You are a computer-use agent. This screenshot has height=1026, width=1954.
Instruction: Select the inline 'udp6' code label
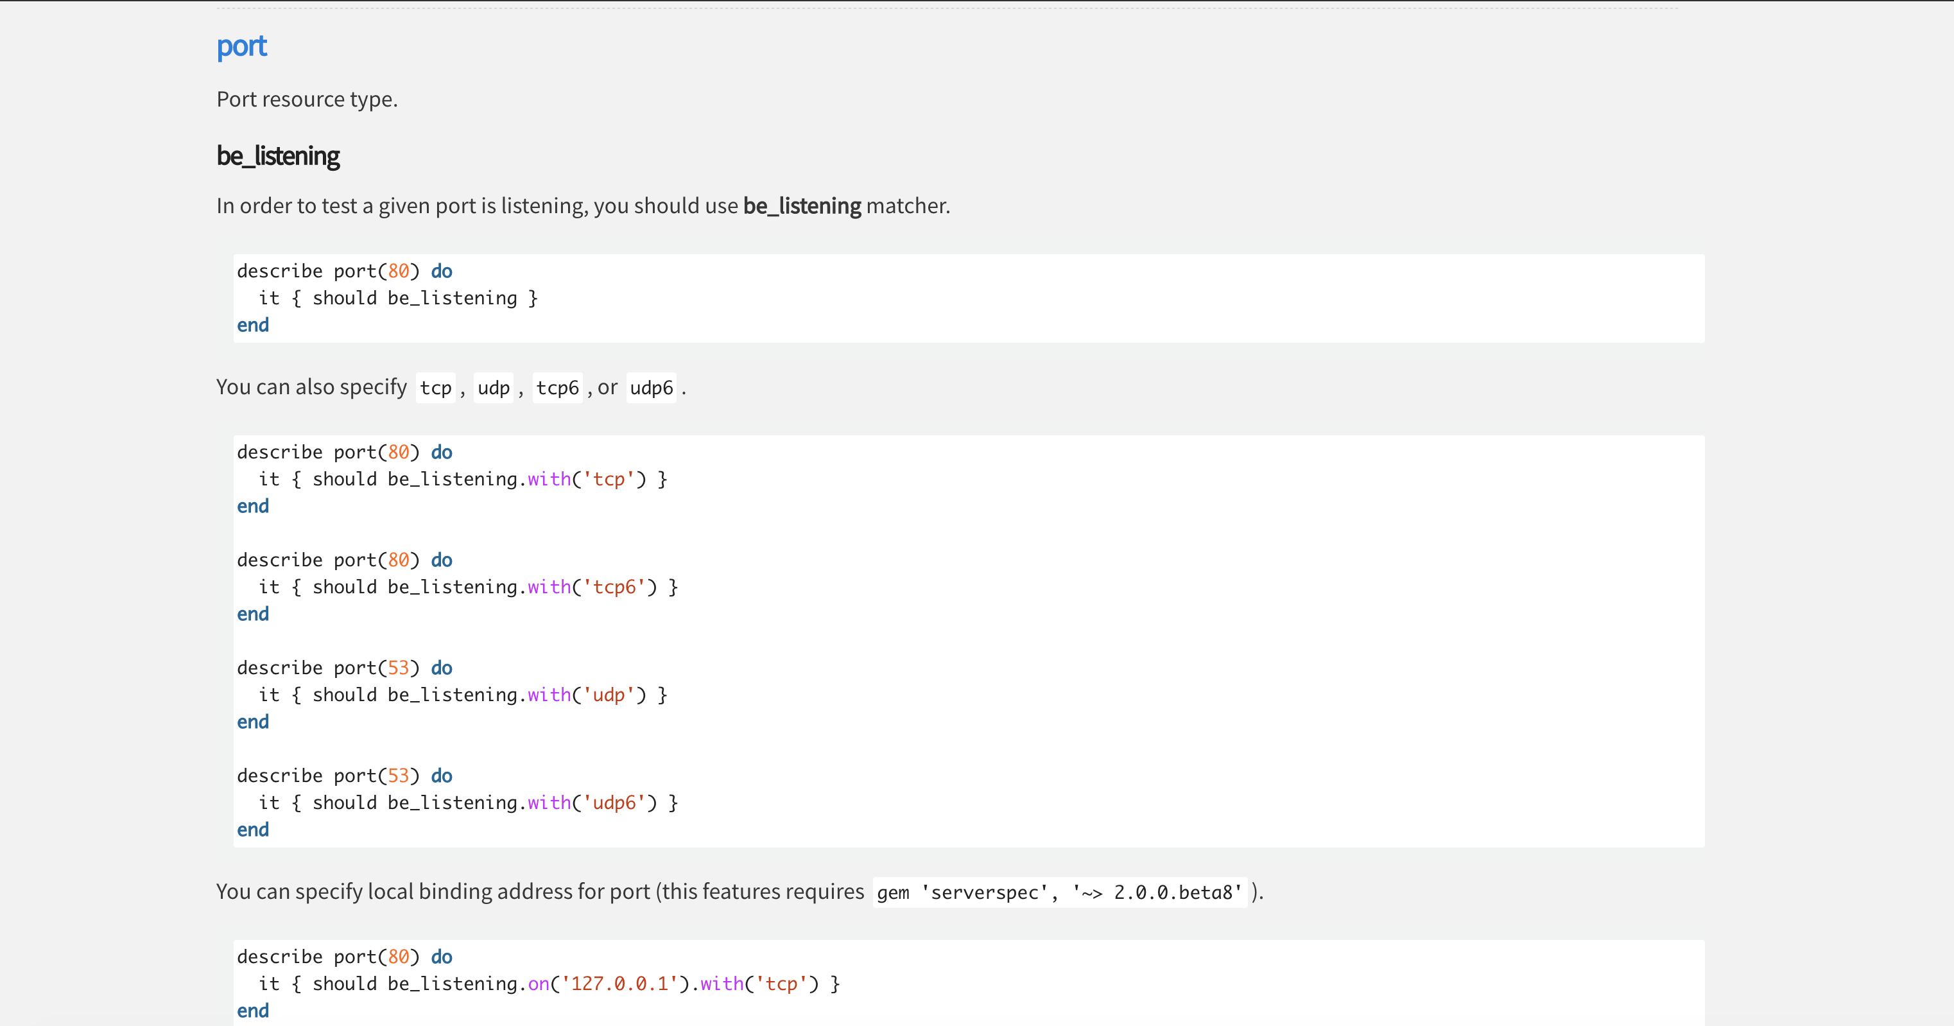[x=652, y=388]
